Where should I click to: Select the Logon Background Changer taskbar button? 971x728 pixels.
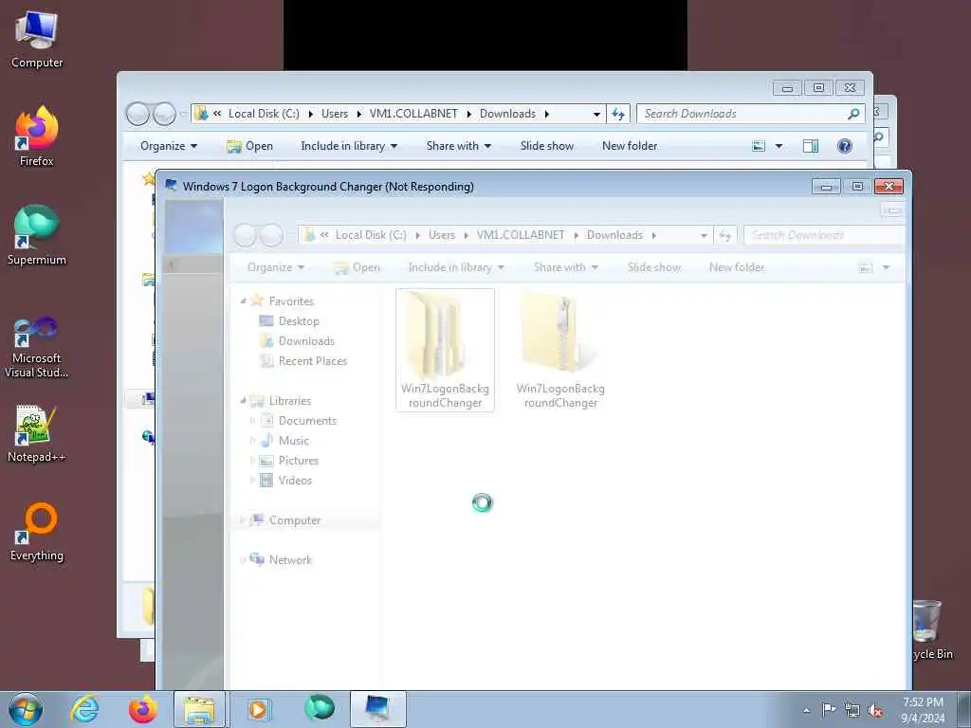[377, 709]
